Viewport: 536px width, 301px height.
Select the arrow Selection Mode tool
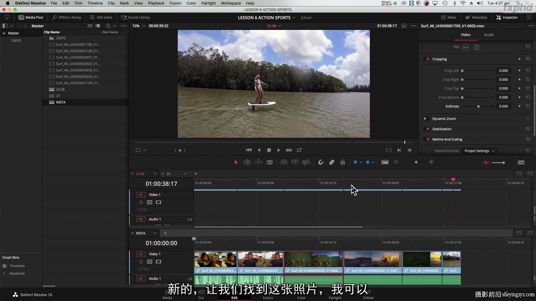coord(236,162)
